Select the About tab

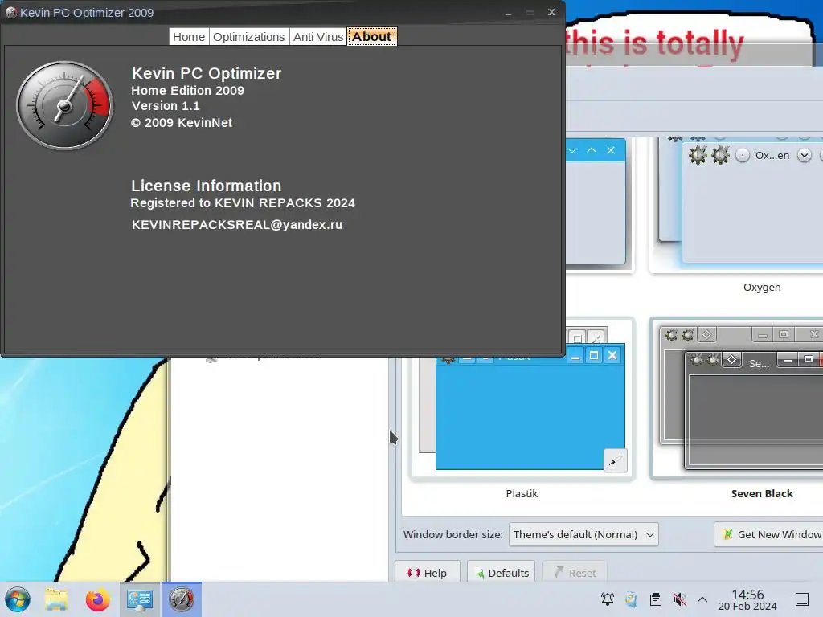[x=371, y=37]
